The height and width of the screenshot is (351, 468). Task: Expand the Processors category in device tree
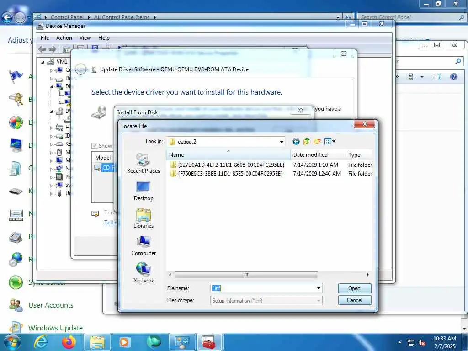pyautogui.click(x=51, y=177)
